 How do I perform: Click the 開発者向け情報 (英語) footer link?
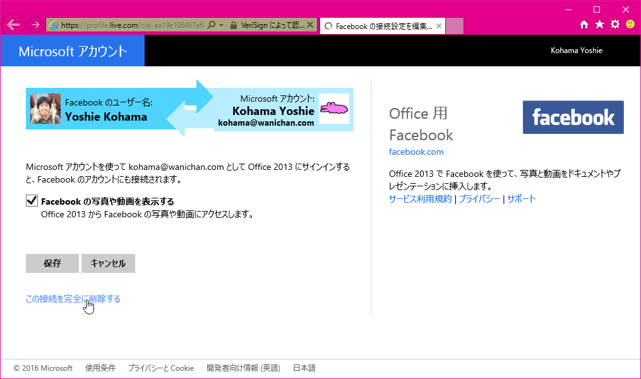[243, 368]
